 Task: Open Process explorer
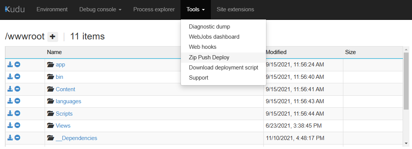(x=154, y=9)
